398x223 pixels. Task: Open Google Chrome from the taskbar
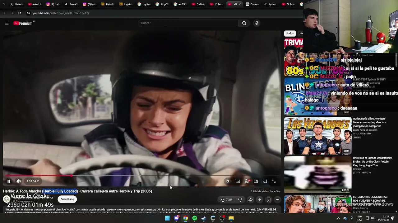(185, 218)
